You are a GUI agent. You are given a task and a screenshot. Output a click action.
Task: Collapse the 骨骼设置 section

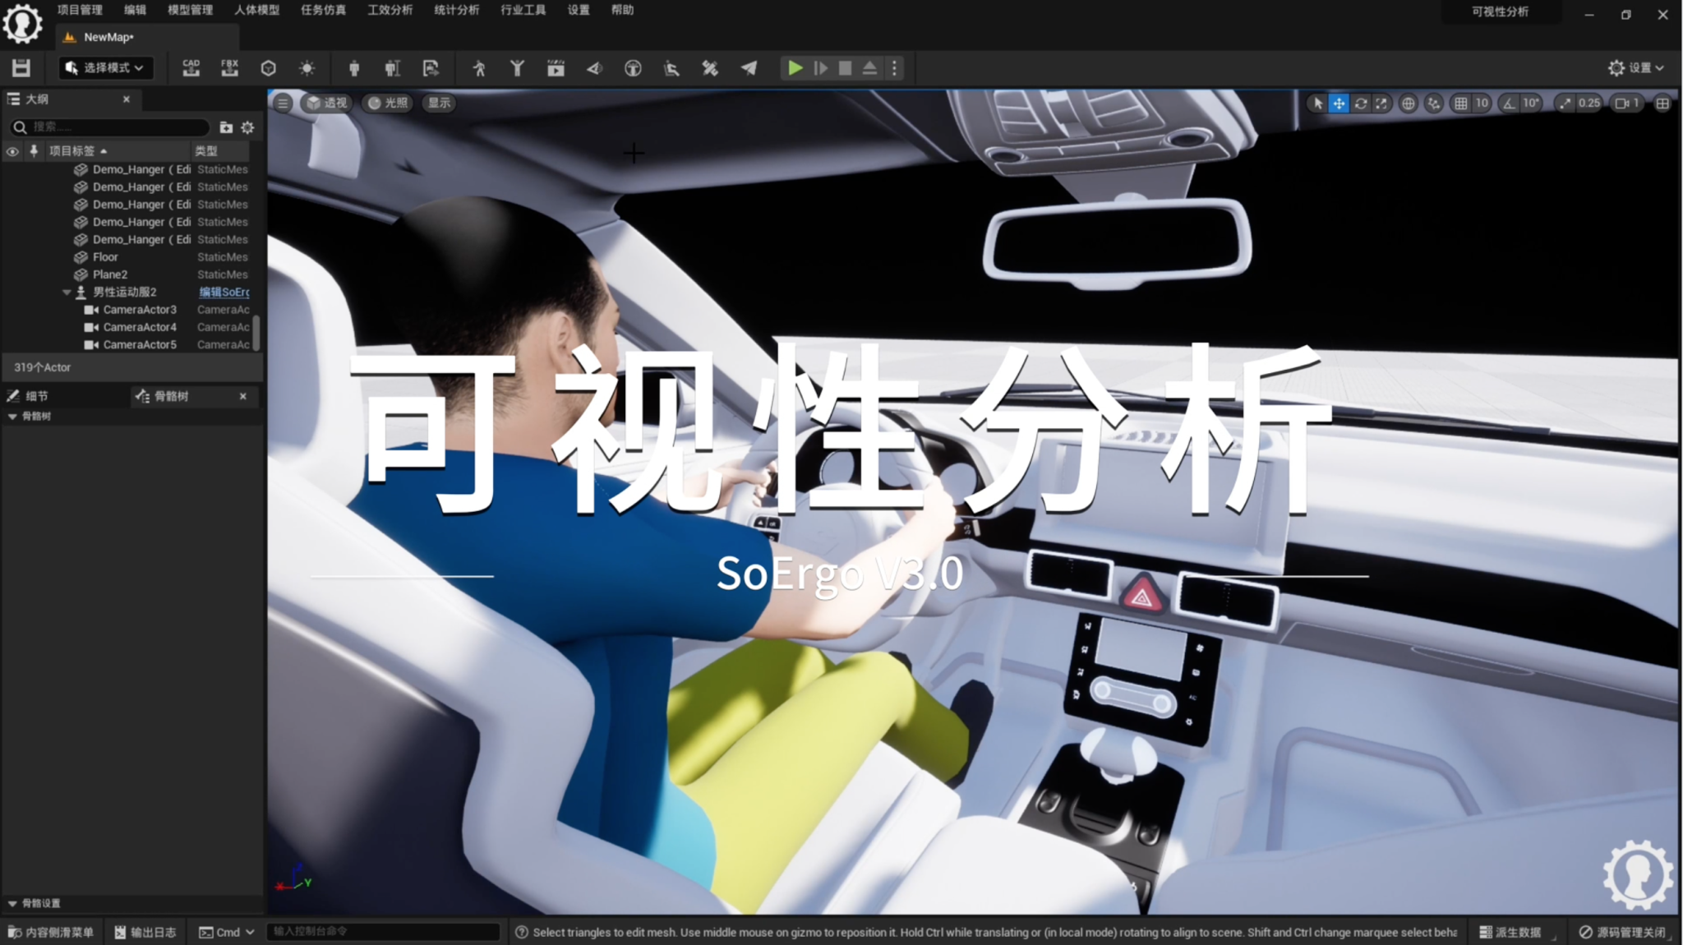tap(12, 903)
